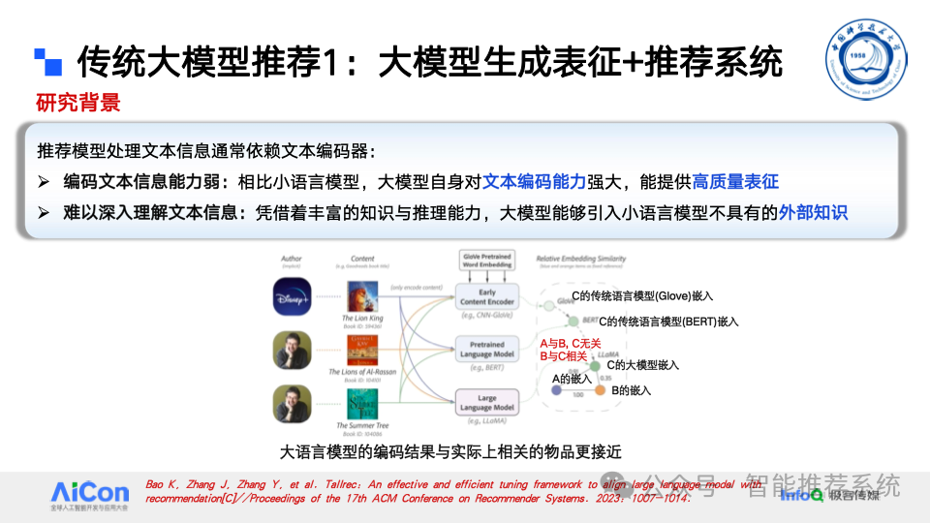
Task: Click the Disney+ app icon
Action: (292, 296)
